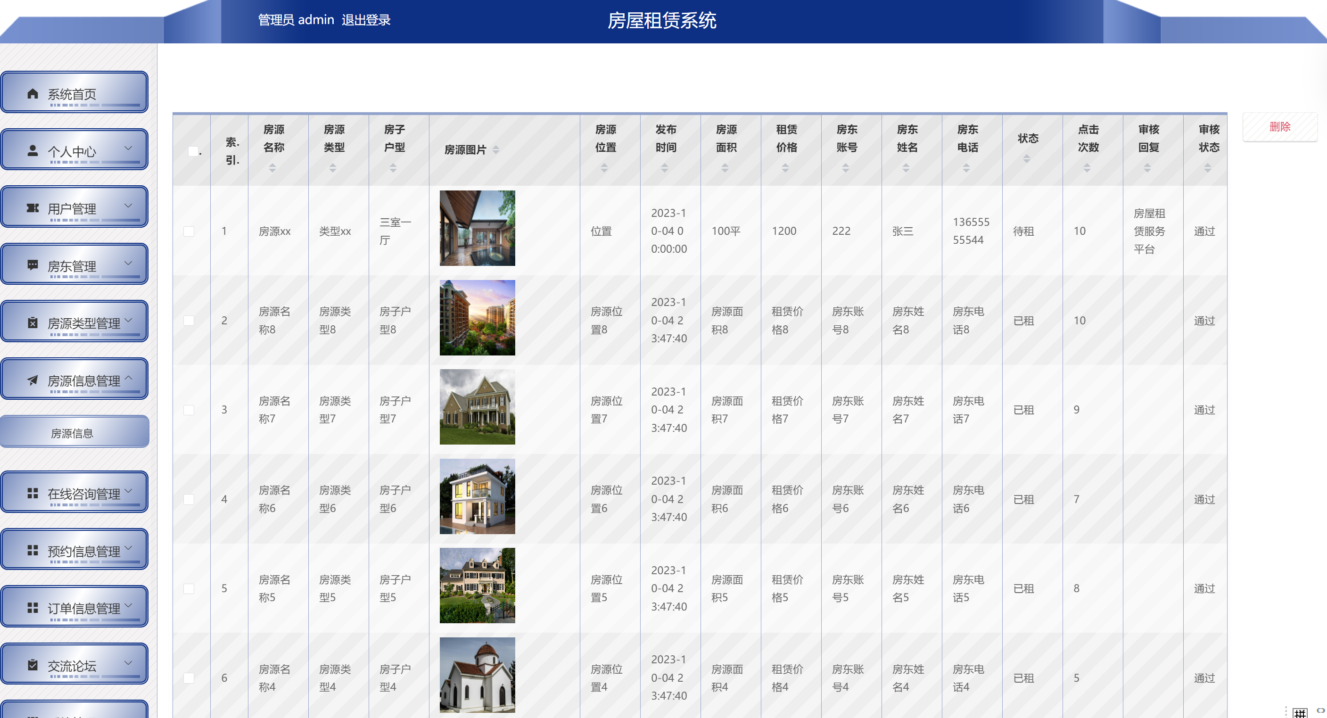Open the 交流论坛 menu label
Screen dimensions: 1327x718
pyautogui.click(x=72, y=666)
